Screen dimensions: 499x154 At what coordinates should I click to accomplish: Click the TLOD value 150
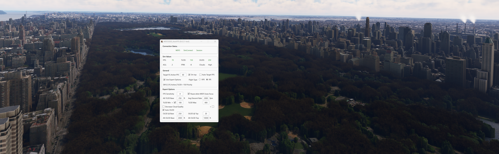point(191,60)
